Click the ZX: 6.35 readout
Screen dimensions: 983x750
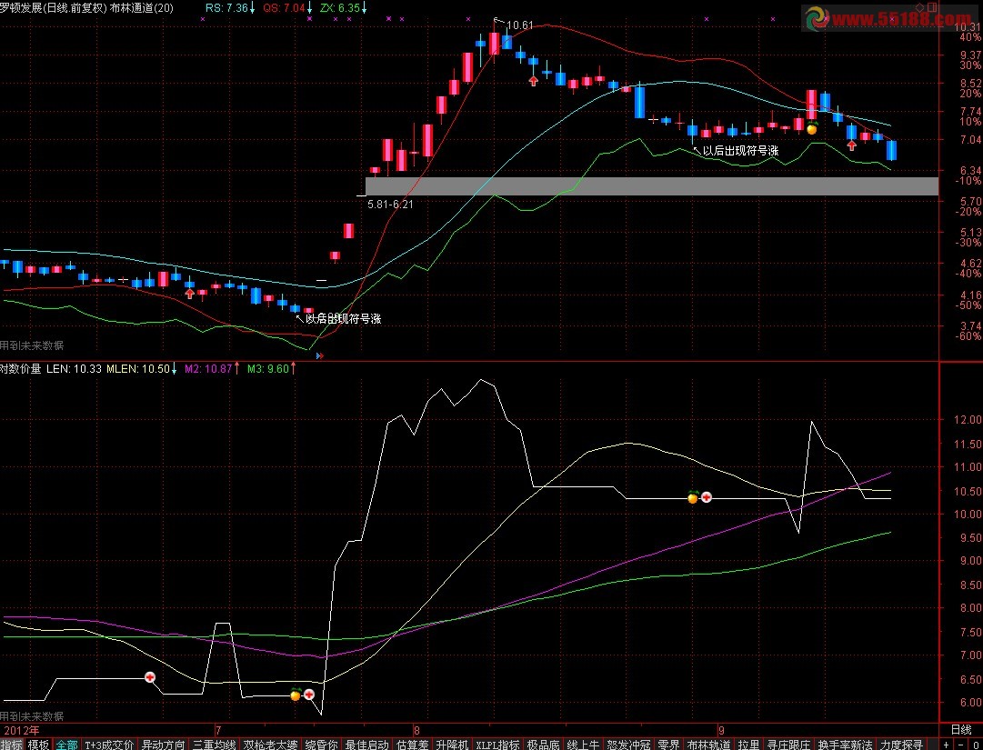[340, 8]
